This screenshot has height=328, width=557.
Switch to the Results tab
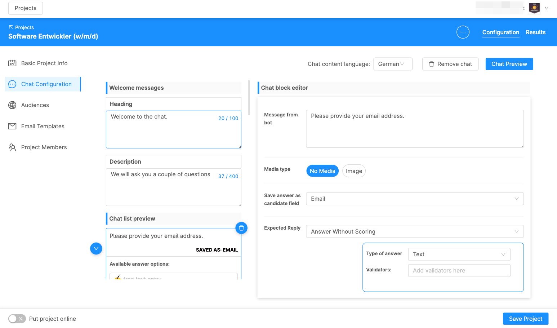[535, 32]
